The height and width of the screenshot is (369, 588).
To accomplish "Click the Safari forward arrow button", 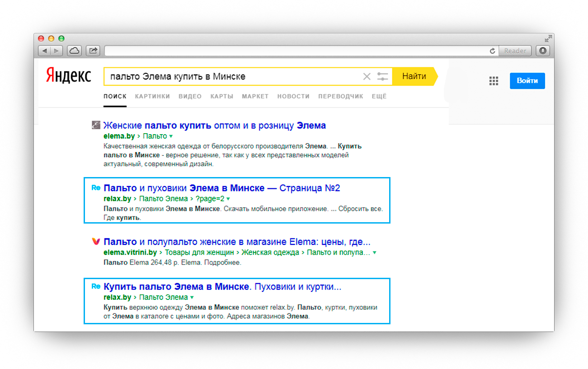I will pyautogui.click(x=57, y=51).
